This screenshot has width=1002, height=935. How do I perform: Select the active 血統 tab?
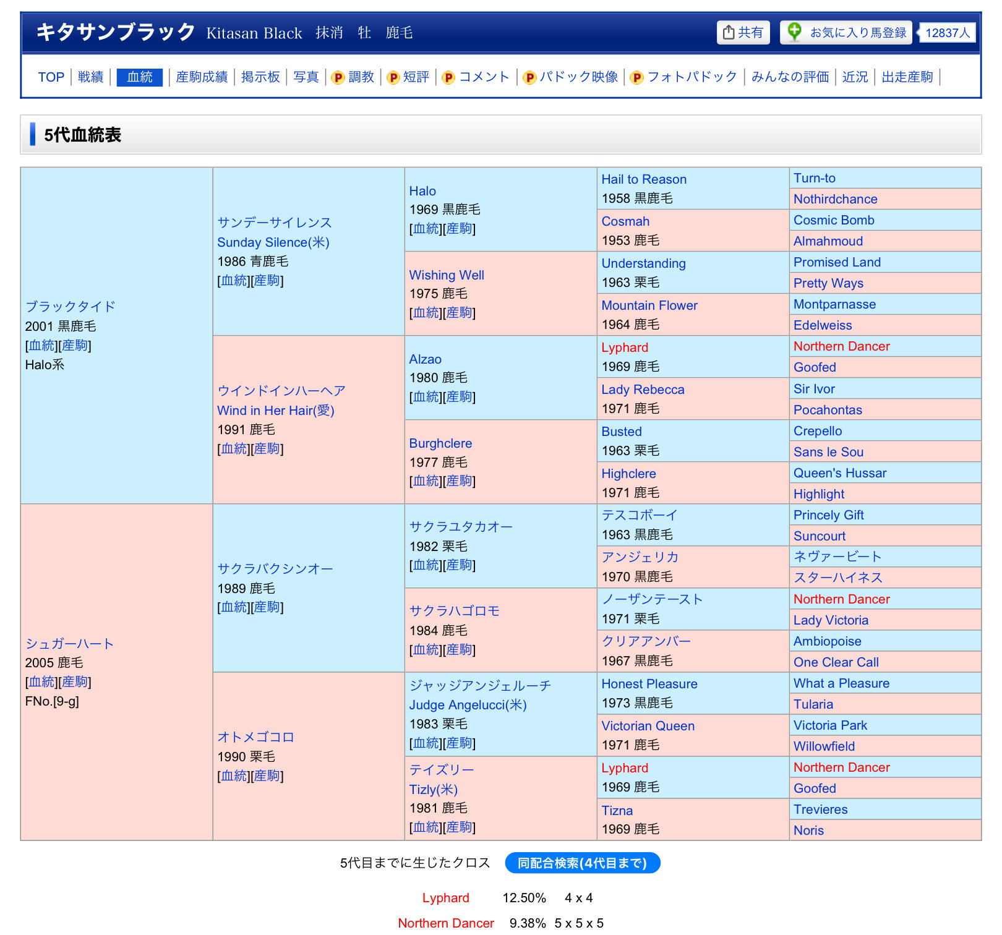click(140, 77)
